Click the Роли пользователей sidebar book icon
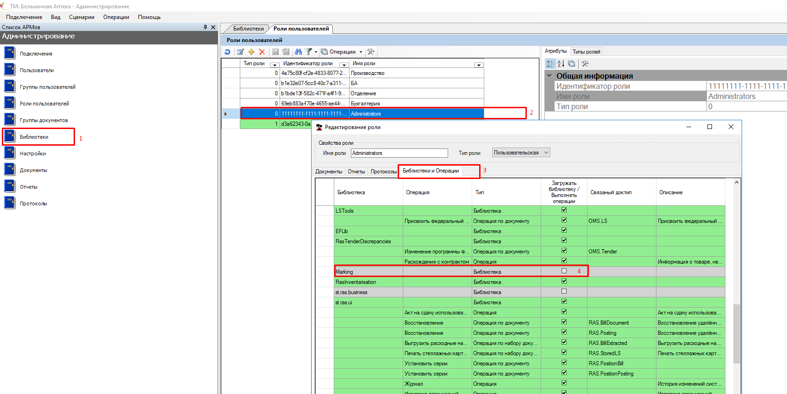This screenshot has height=394, width=787. pyautogui.click(x=10, y=103)
